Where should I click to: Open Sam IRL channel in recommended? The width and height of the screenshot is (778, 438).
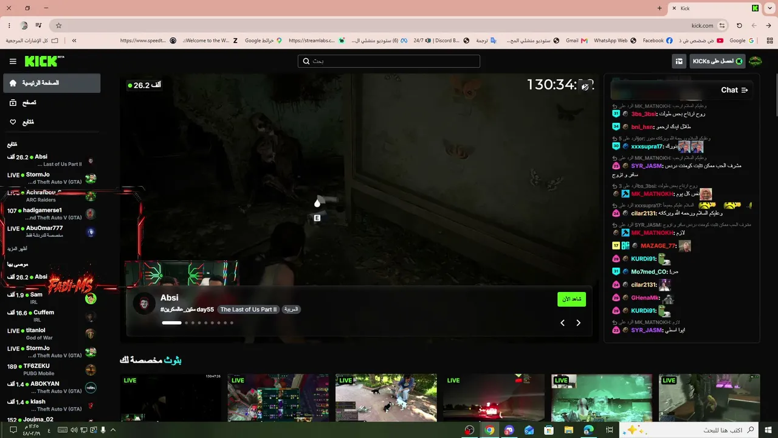click(x=52, y=298)
